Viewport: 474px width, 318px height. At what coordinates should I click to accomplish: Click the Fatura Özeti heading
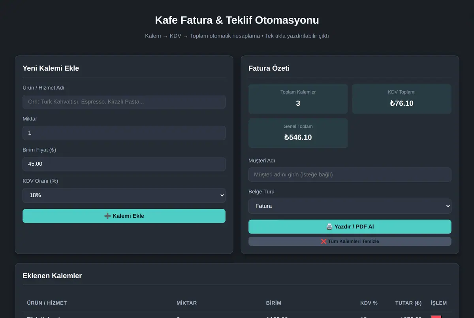[269, 68]
